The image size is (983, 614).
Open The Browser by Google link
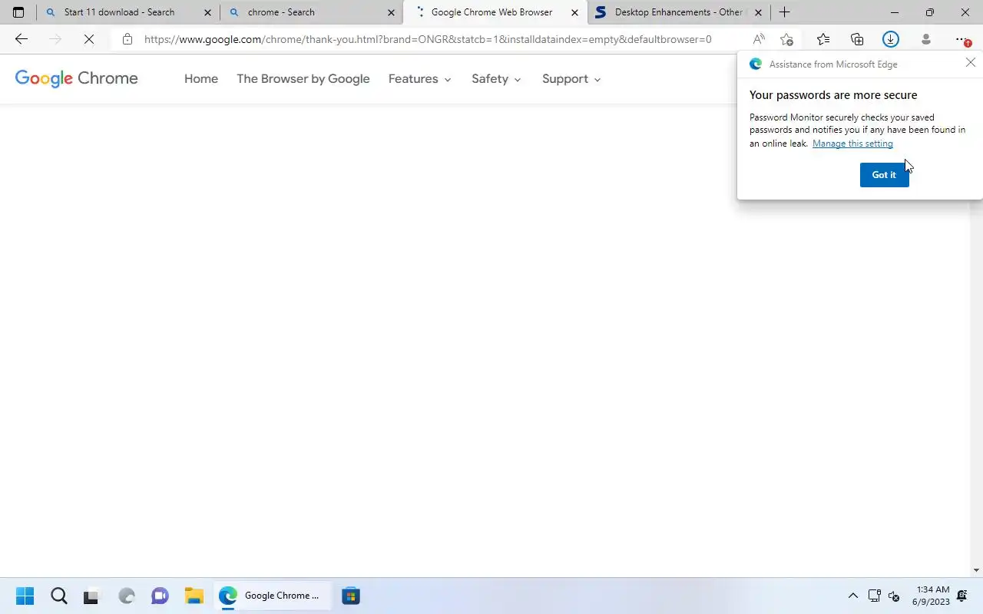coord(303,79)
